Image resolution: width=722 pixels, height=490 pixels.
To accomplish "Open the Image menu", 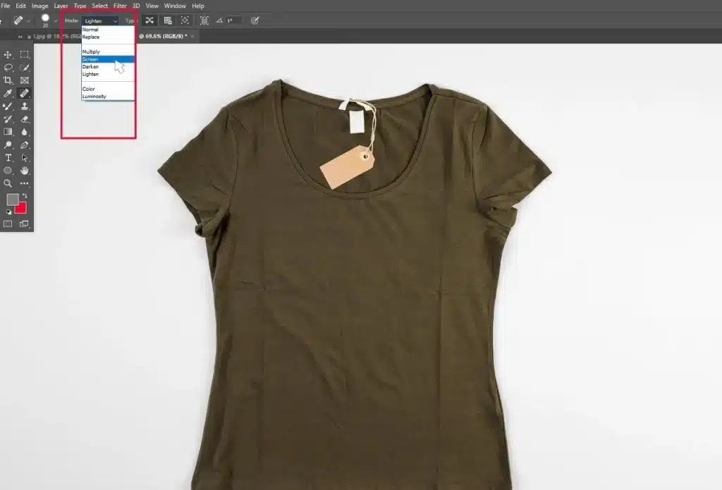I will (39, 6).
